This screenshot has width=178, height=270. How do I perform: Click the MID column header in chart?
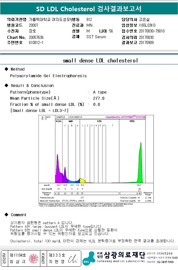click(71, 121)
